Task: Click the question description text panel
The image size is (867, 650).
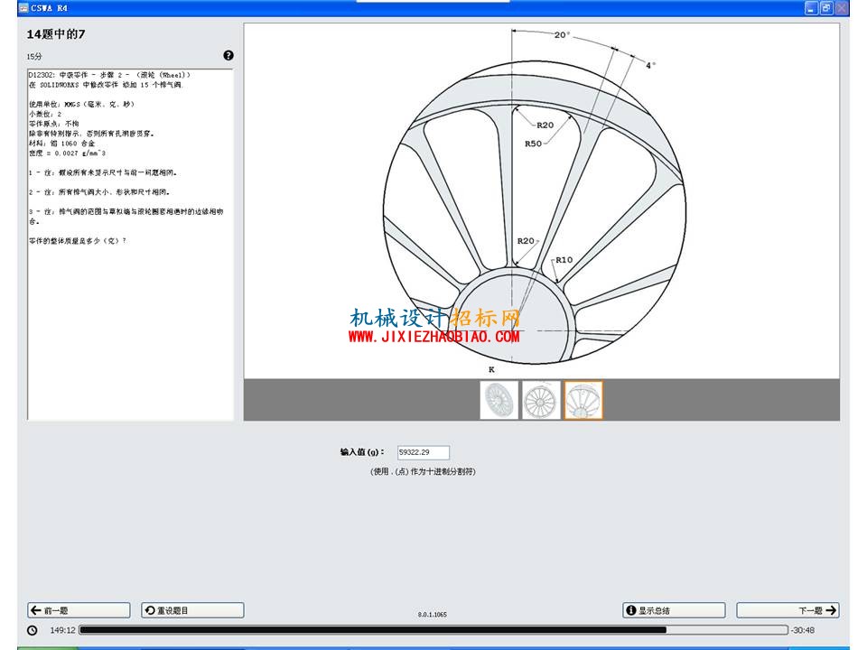Action: click(x=130, y=245)
